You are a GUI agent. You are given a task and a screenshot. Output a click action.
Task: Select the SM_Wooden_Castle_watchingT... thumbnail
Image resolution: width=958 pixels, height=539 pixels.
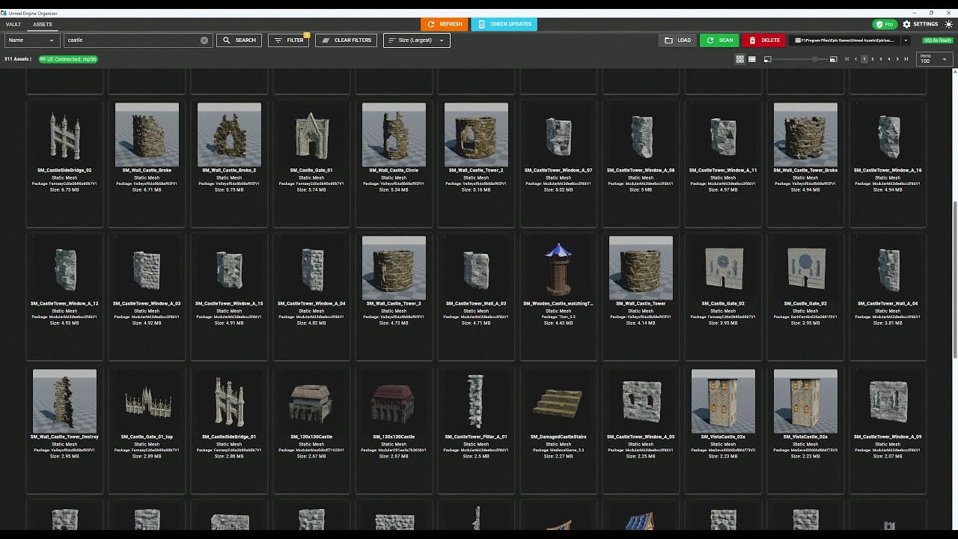tap(558, 268)
